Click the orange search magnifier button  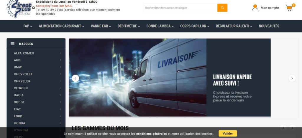point(222,8)
